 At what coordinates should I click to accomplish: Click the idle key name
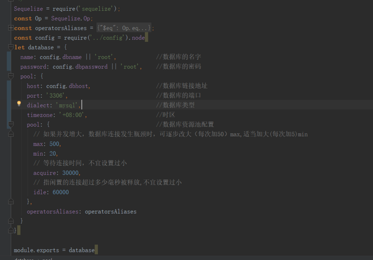(40, 192)
